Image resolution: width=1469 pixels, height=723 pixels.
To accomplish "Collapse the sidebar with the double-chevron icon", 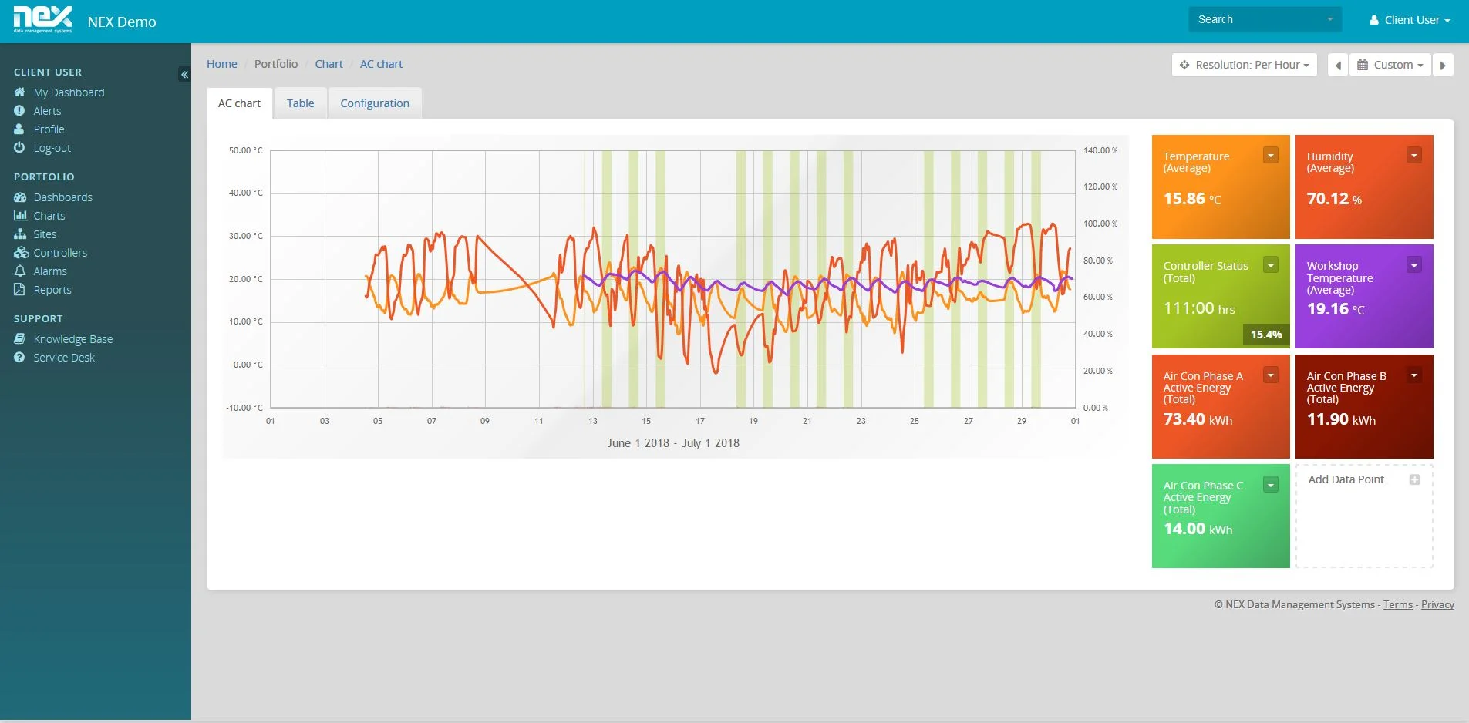I will click(x=184, y=74).
